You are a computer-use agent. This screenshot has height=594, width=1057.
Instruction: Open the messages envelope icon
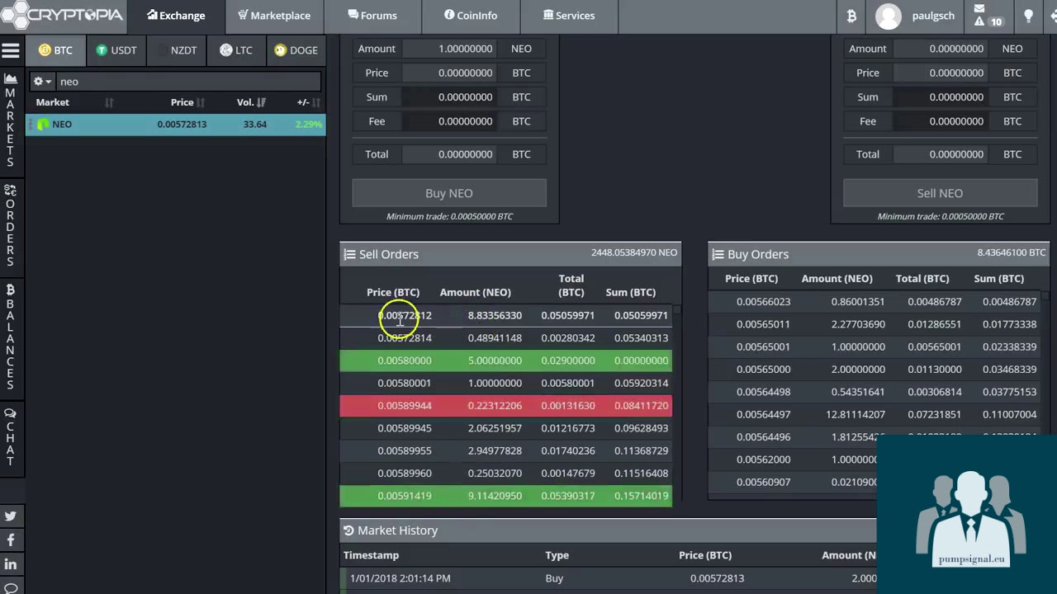(x=979, y=9)
